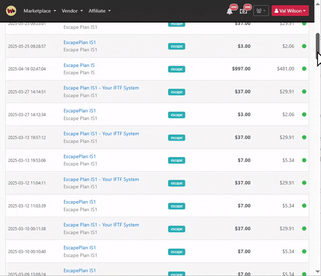This screenshot has height=276, width=321.
Task: Click the money bill sales icon
Action: (243, 11)
